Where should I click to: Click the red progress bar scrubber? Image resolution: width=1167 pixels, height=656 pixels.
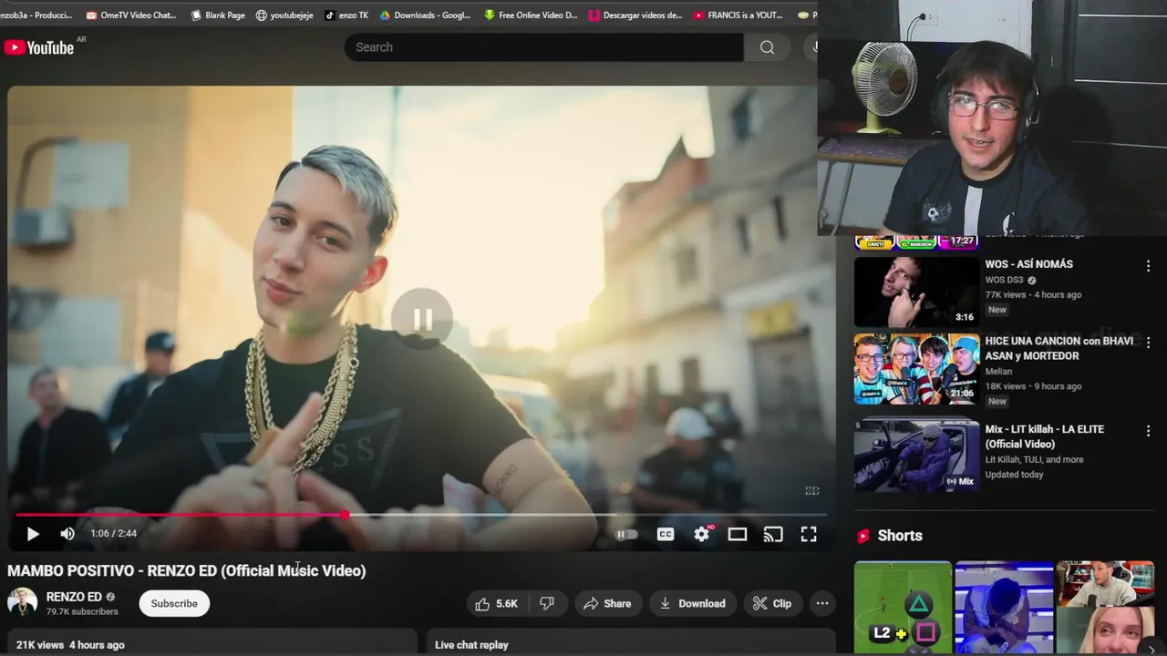point(345,516)
